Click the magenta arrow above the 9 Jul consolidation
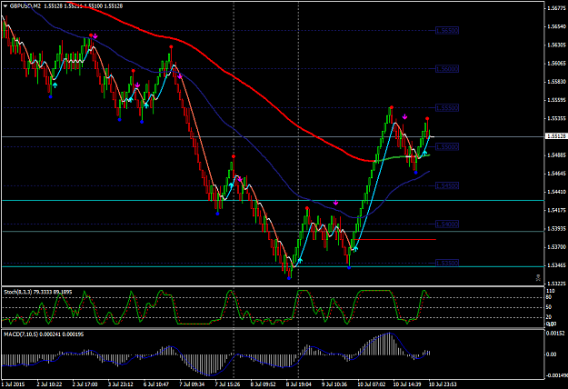The width and height of the screenshot is (568, 389). (335, 203)
